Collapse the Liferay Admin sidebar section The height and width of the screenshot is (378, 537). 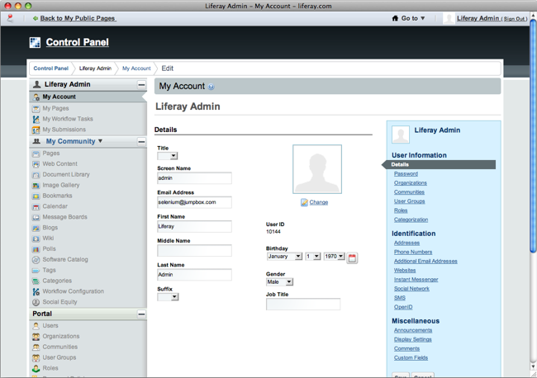tap(141, 84)
